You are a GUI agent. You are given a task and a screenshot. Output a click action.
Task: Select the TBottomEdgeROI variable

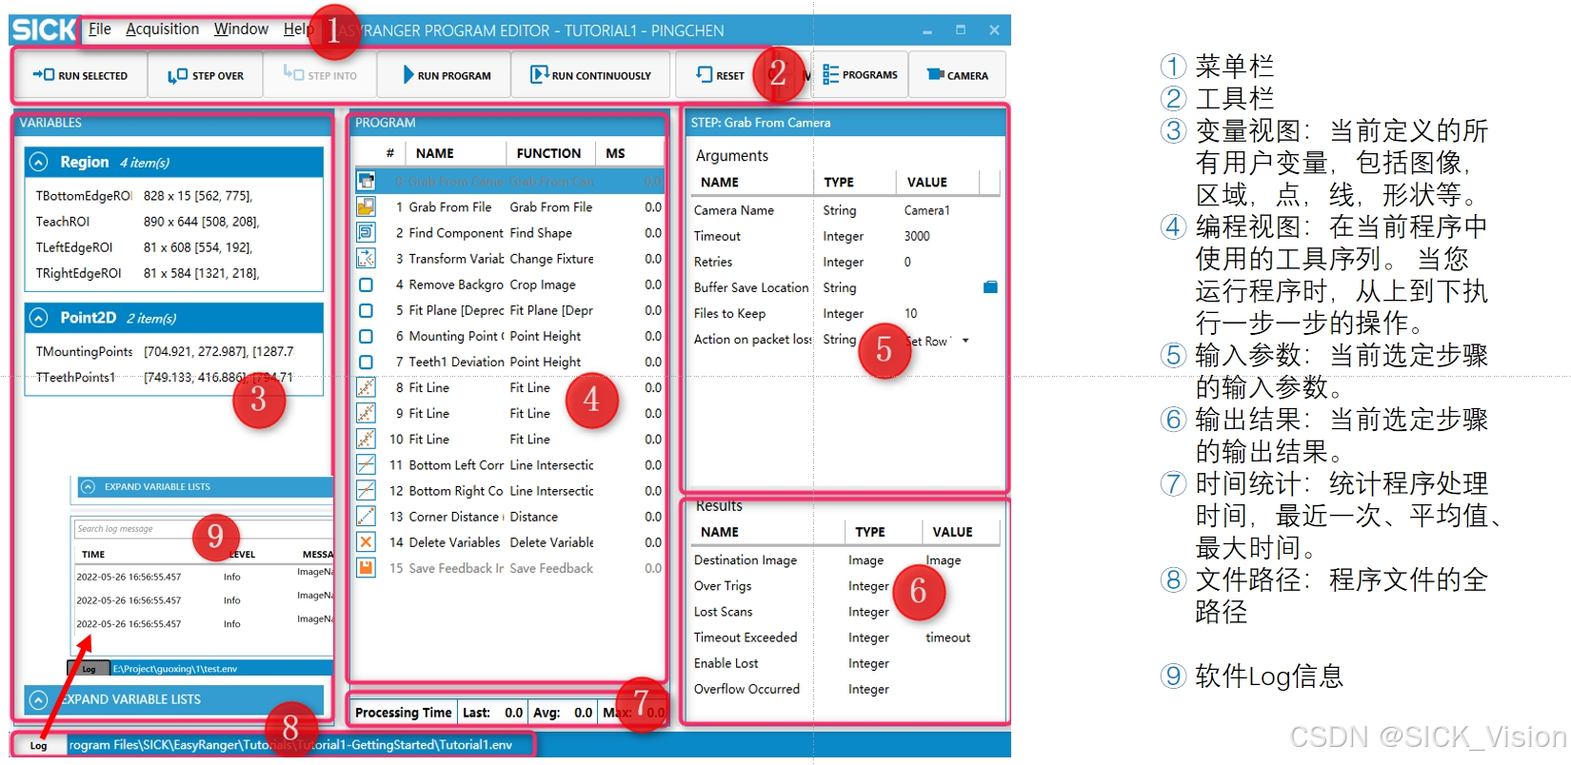click(174, 196)
